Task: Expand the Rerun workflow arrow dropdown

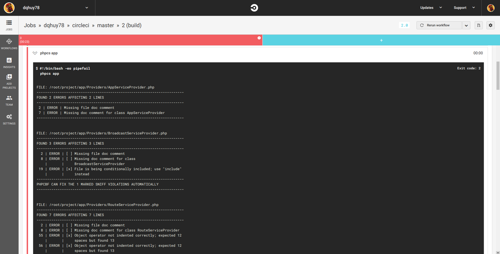Action: [x=466, y=25]
